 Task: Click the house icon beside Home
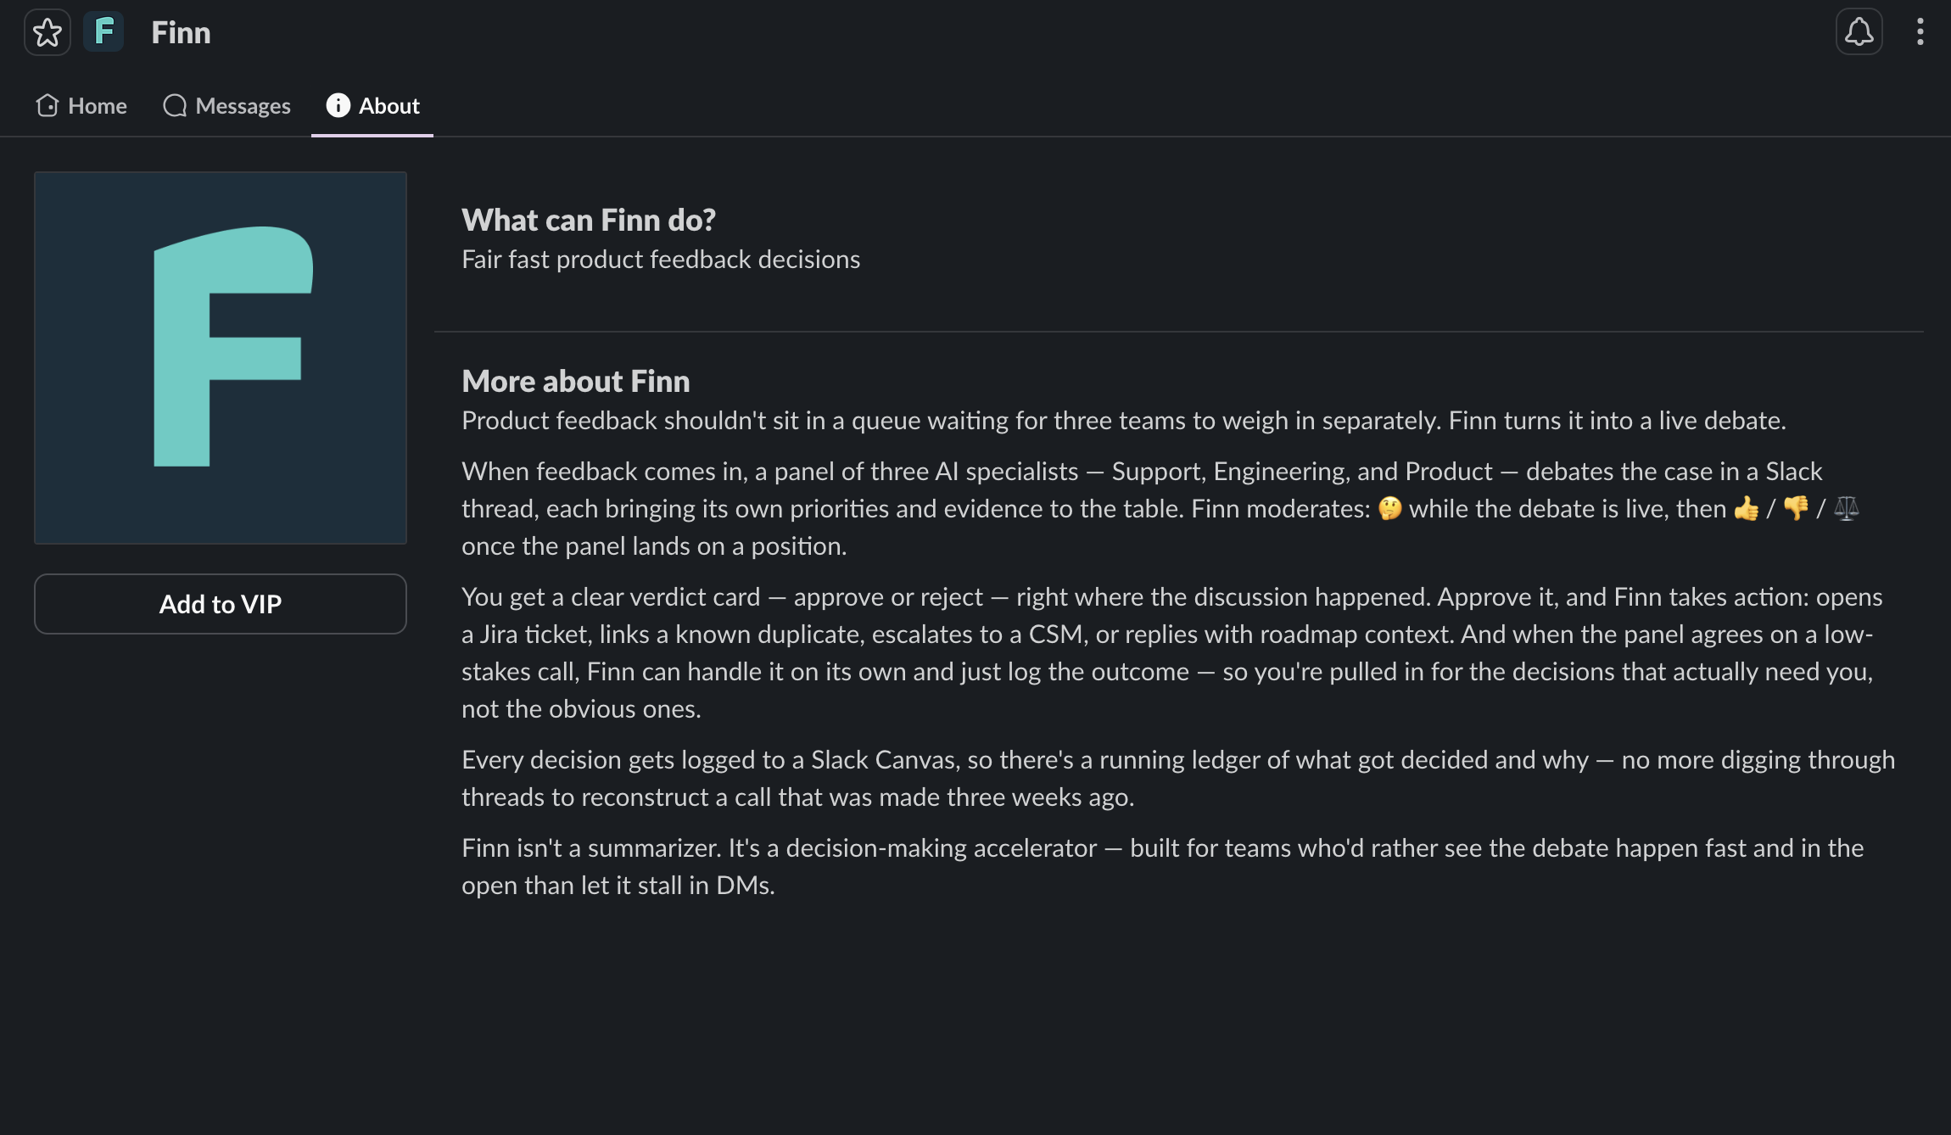click(48, 105)
